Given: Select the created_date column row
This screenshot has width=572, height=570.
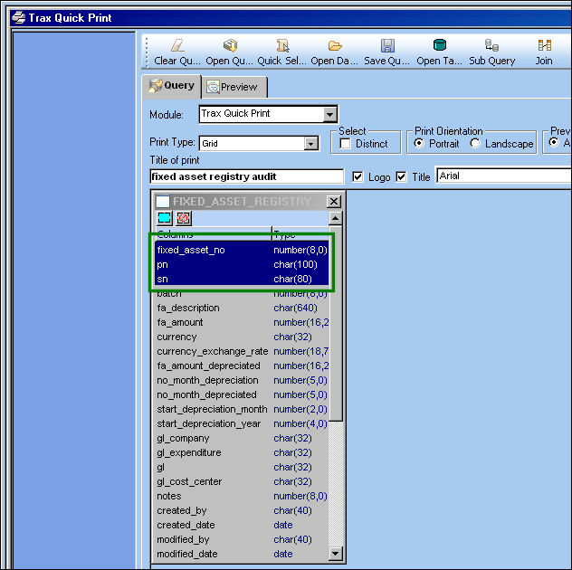Looking at the screenshot, I should pos(243,525).
